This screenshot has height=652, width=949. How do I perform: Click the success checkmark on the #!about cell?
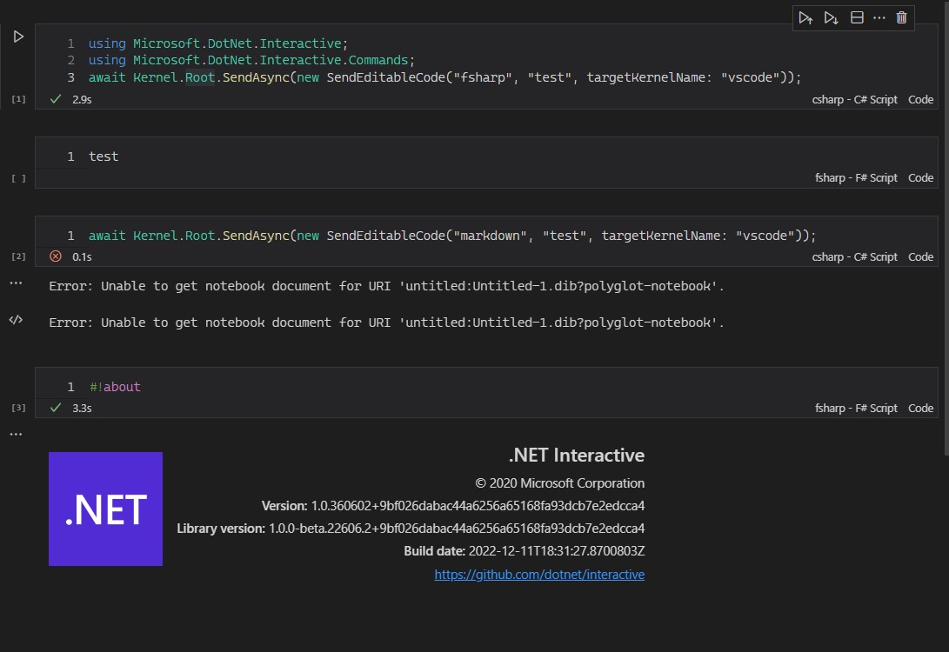(56, 407)
